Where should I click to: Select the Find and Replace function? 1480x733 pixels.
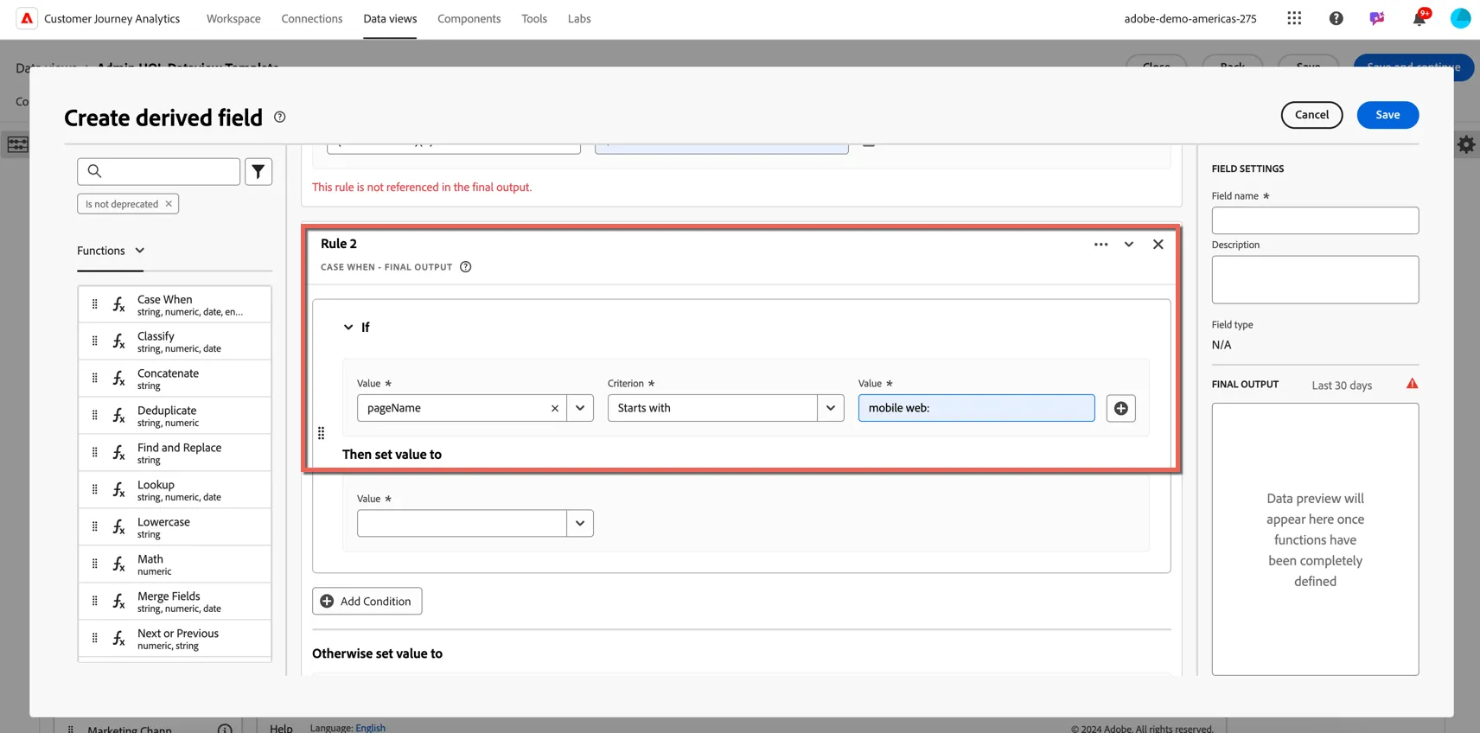pos(175,453)
